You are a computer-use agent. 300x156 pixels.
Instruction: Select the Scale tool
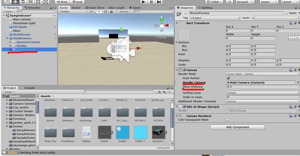[x=30, y=2]
